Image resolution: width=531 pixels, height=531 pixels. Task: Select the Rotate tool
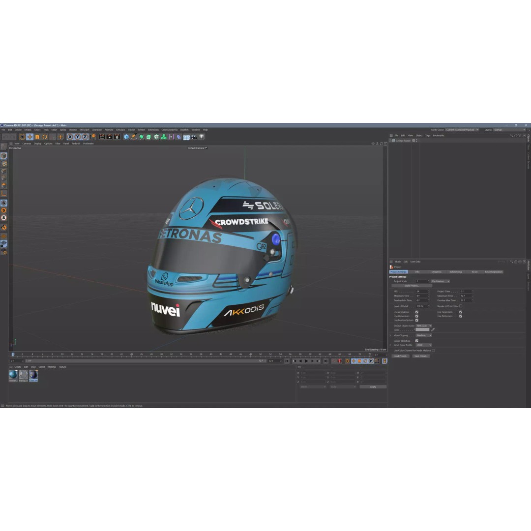[x=43, y=137]
